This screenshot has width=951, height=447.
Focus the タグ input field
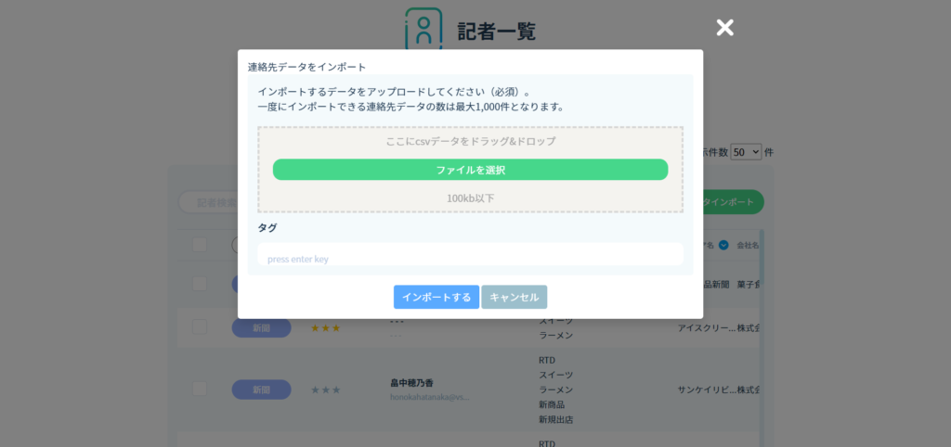click(470, 255)
